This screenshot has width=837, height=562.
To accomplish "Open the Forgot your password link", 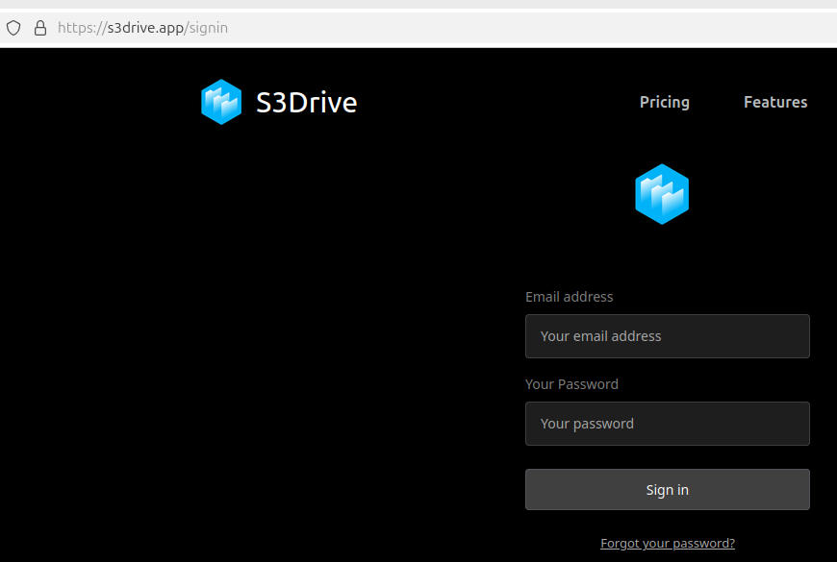I will [668, 544].
